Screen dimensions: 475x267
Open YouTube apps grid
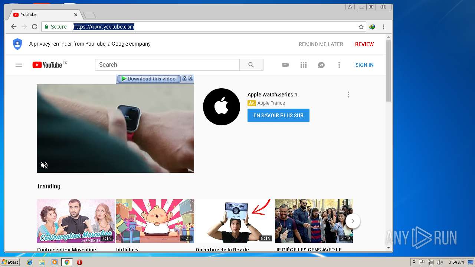coord(304,65)
